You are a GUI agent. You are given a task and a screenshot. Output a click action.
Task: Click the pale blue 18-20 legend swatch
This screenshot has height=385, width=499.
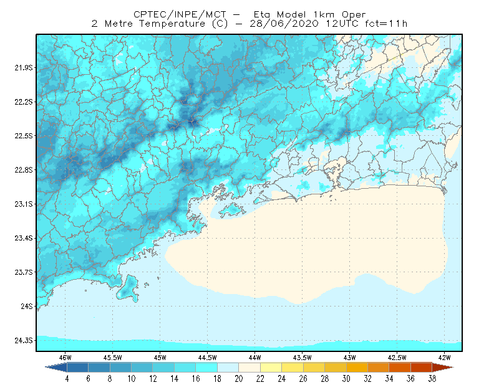point(228,368)
